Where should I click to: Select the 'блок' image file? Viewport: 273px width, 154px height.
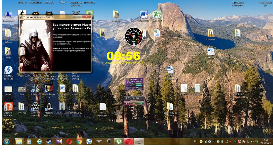point(22,91)
